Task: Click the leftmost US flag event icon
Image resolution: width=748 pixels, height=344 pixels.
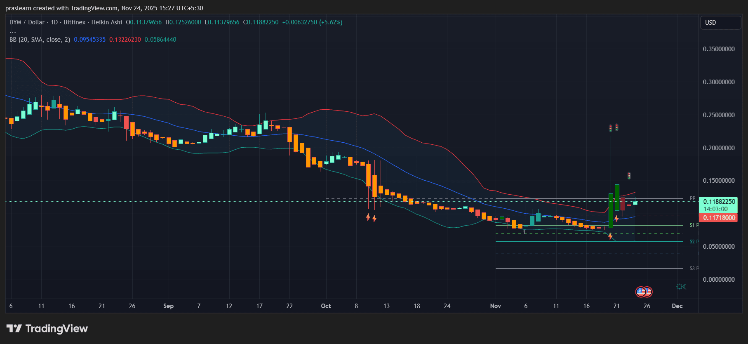Action: tap(640, 292)
